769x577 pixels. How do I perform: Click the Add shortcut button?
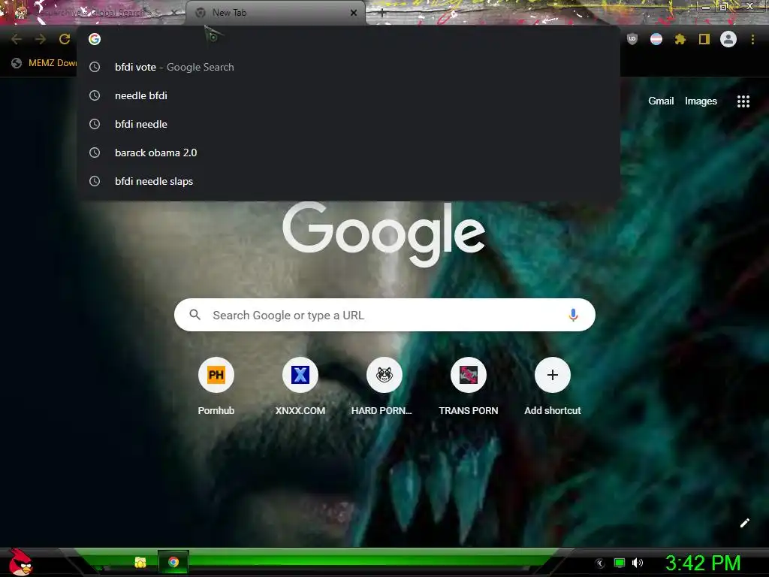pos(552,388)
